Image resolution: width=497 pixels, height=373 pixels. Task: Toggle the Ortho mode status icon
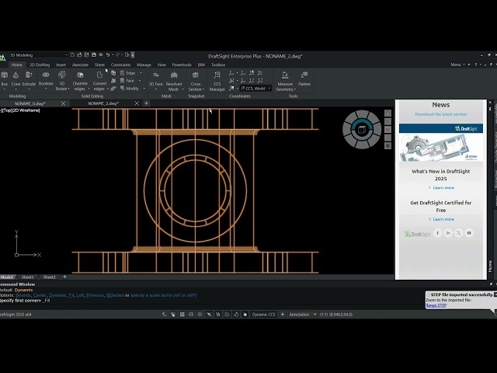coord(191,314)
